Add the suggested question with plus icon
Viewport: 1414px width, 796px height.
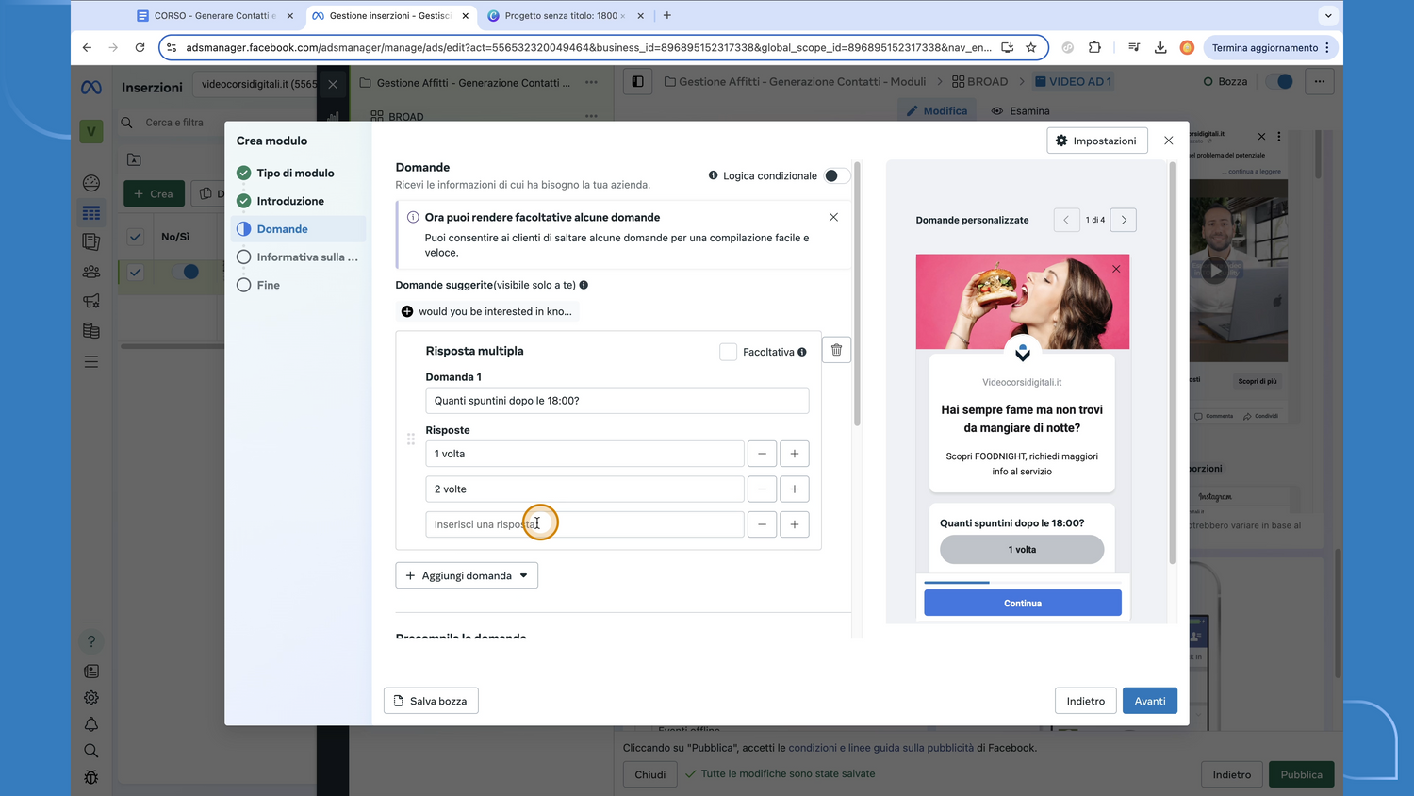click(x=407, y=311)
